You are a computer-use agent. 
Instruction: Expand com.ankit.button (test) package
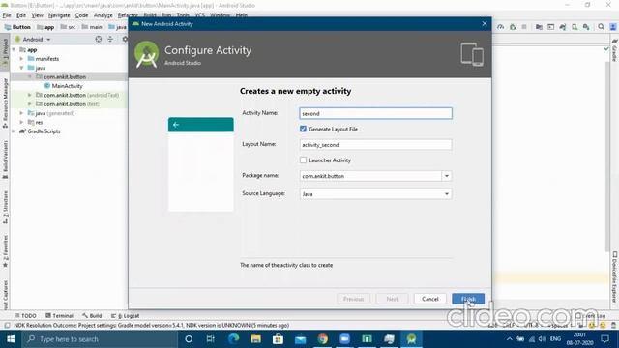pos(30,104)
